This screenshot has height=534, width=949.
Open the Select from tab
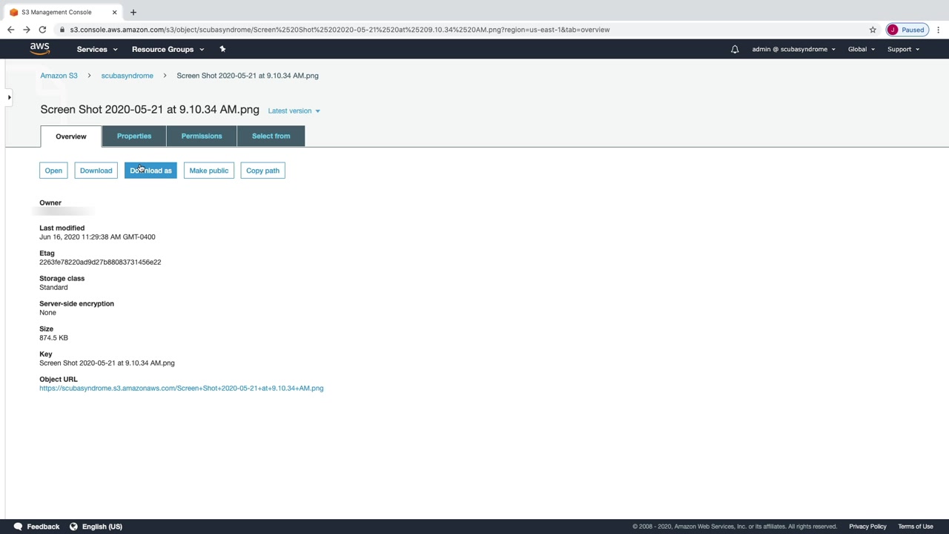(271, 136)
